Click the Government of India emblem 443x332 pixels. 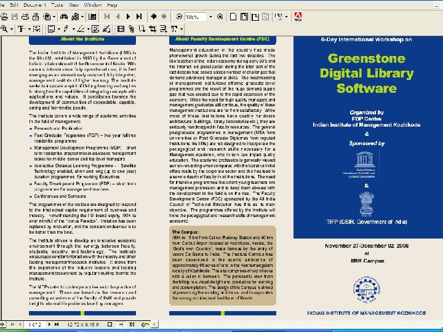pos(367,204)
